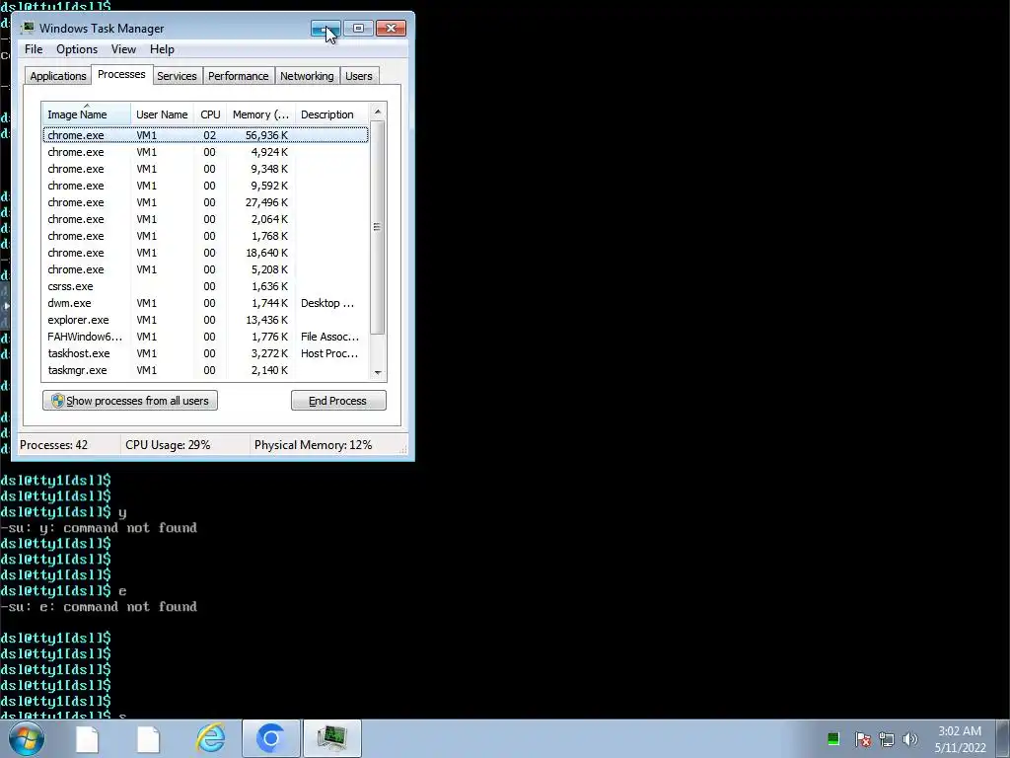
Task: Switch to the Networking tab
Action: coord(307,76)
